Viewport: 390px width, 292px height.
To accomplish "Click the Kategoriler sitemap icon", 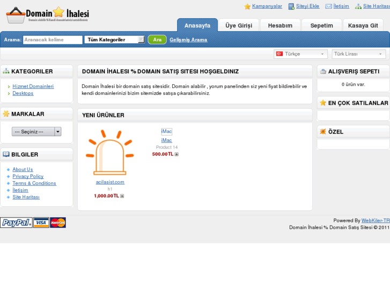I will click(6, 71).
